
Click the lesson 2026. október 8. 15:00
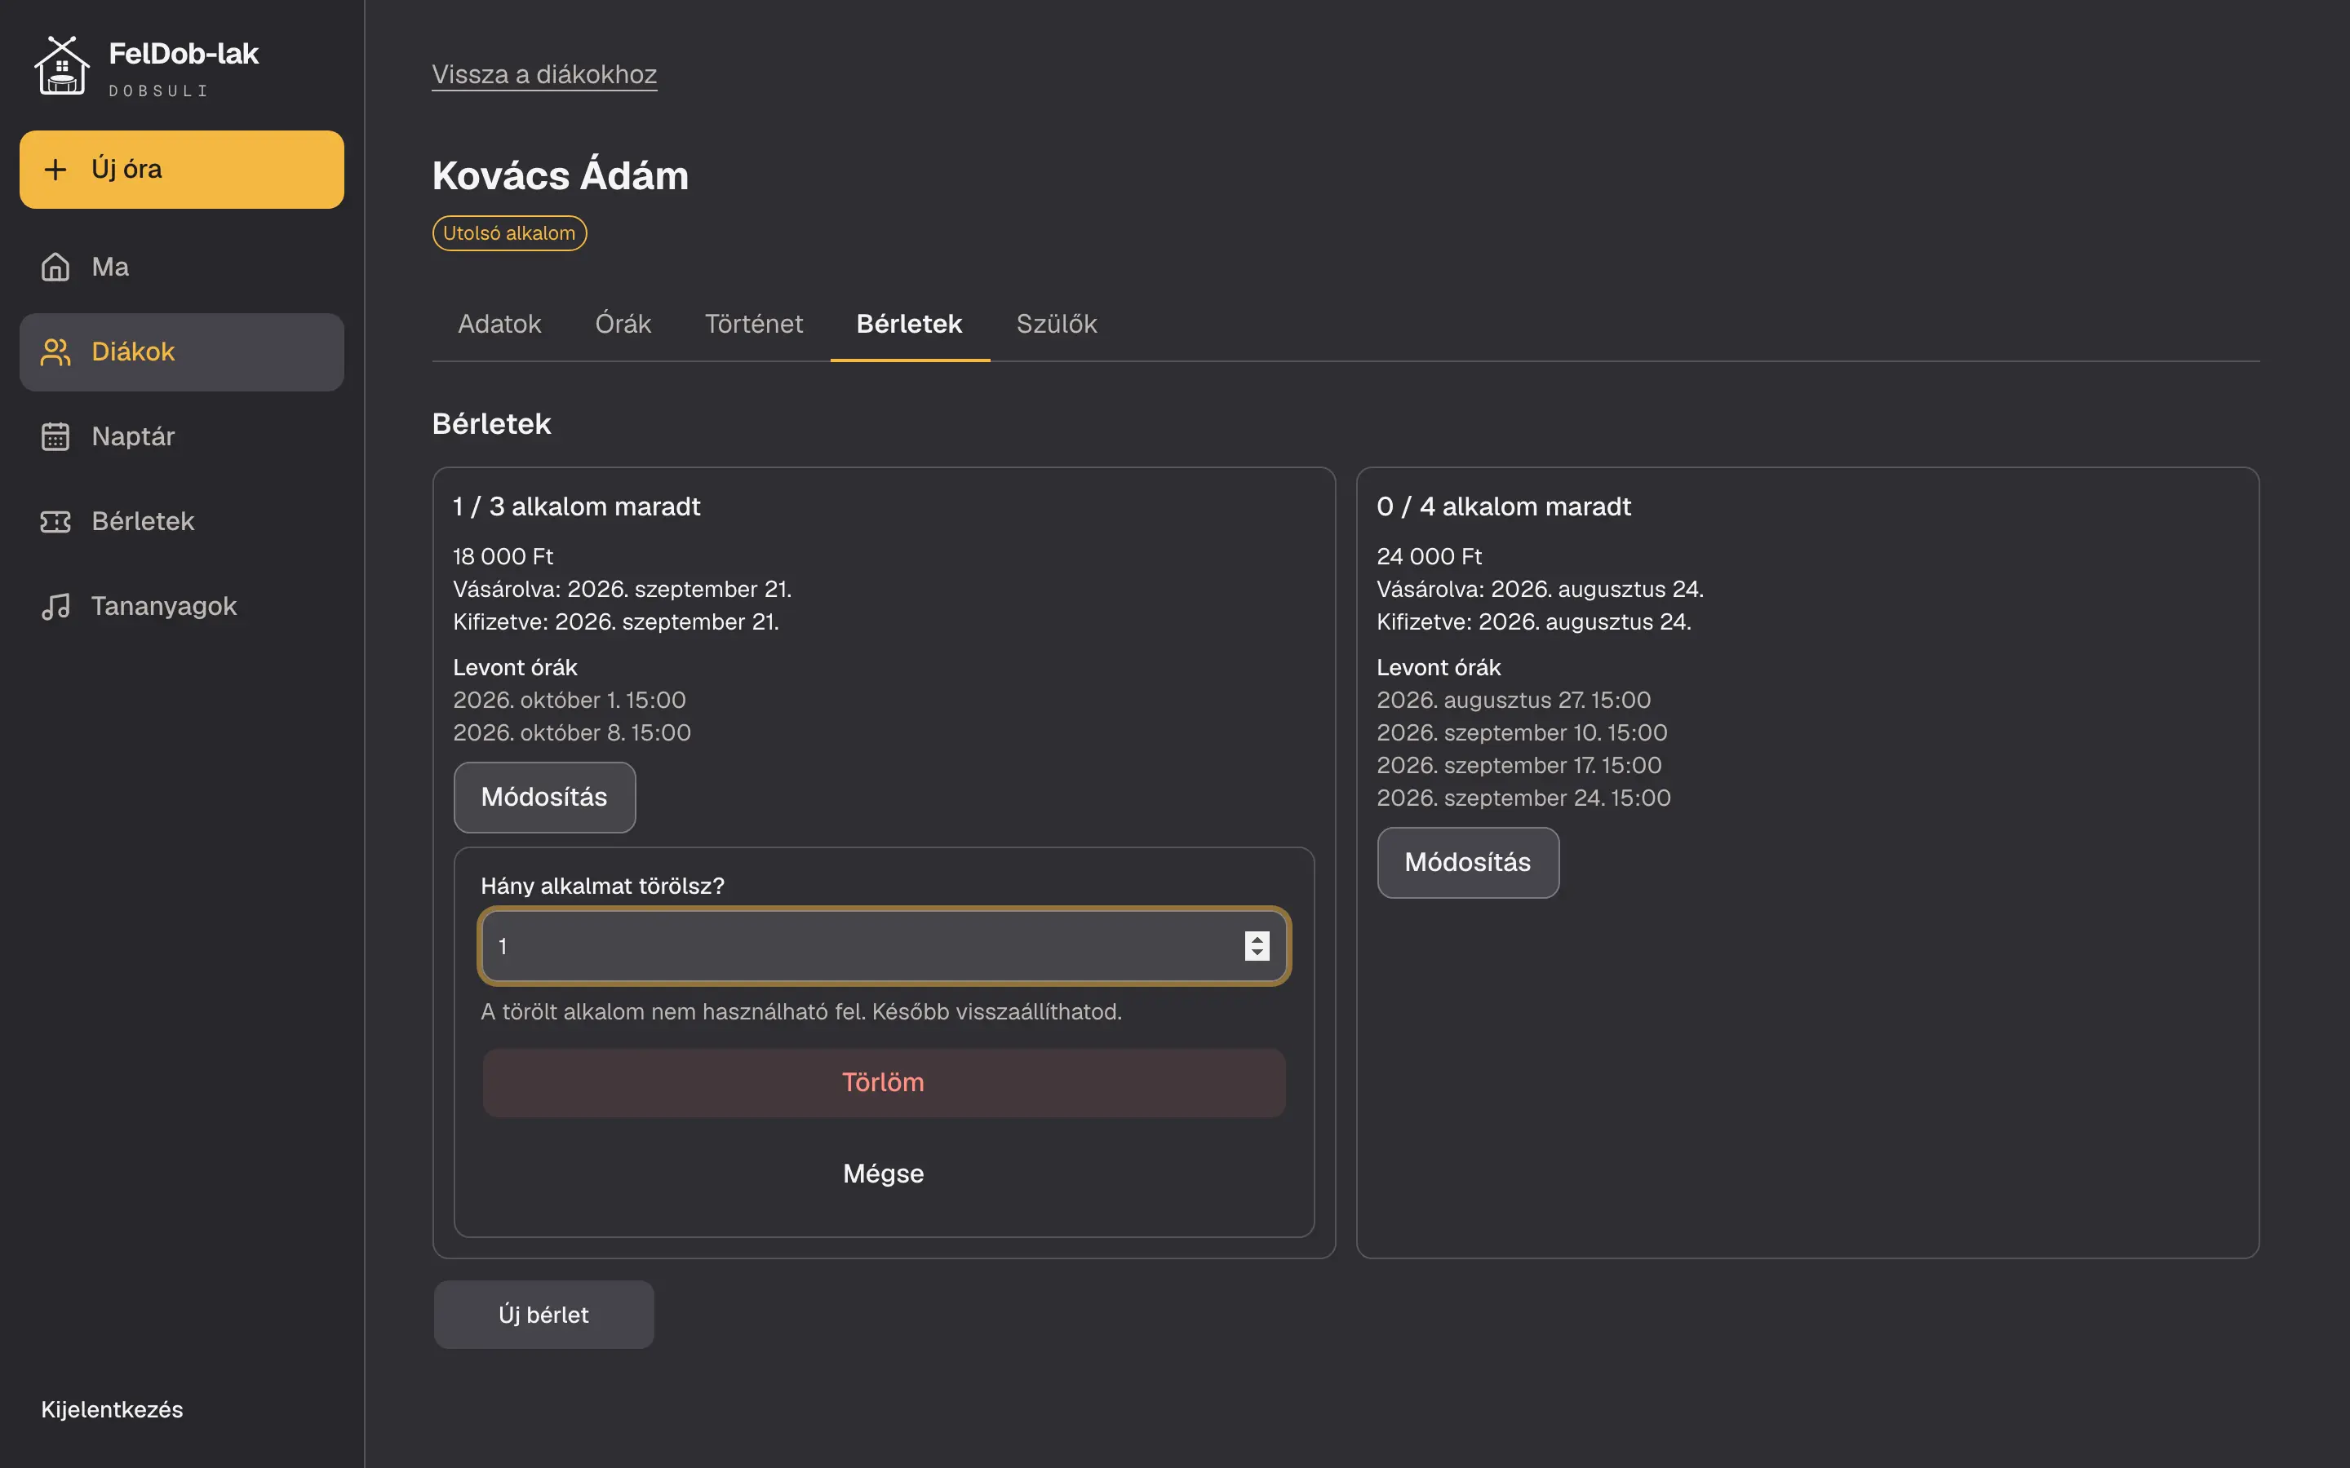coord(572,733)
